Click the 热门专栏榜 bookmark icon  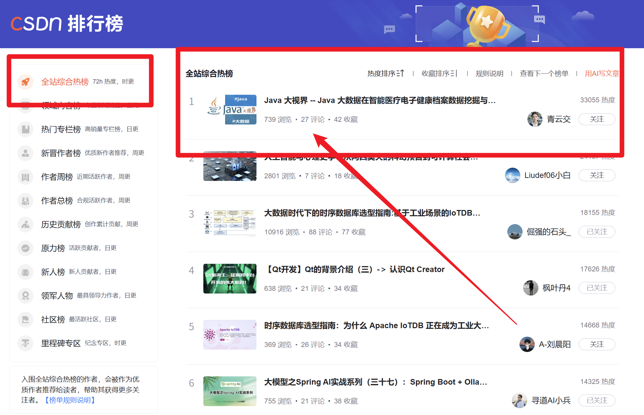coord(25,129)
